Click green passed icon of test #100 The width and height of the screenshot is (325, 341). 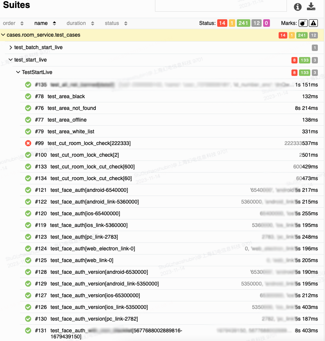pos(28,155)
